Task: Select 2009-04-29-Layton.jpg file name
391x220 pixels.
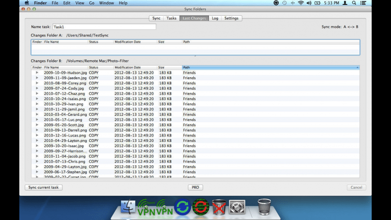Action: tap(65, 167)
